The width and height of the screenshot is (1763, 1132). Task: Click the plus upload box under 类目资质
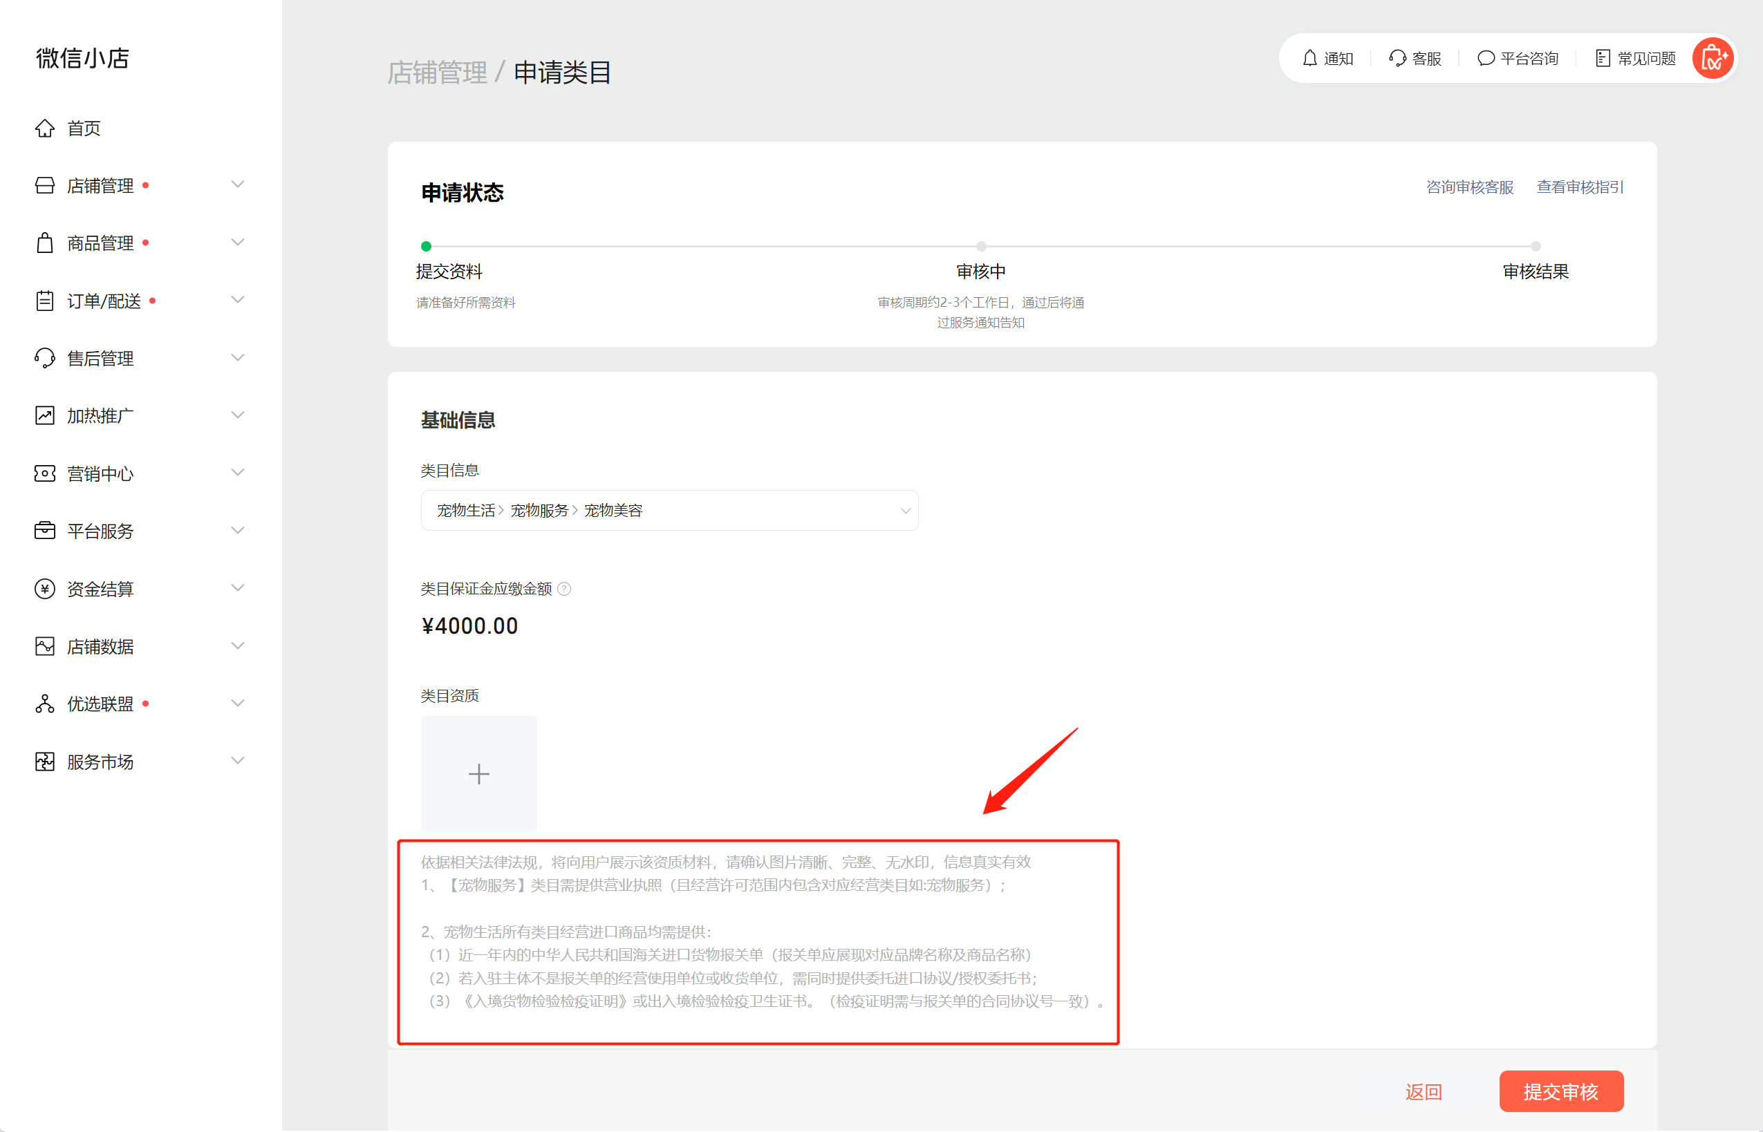pos(478,773)
